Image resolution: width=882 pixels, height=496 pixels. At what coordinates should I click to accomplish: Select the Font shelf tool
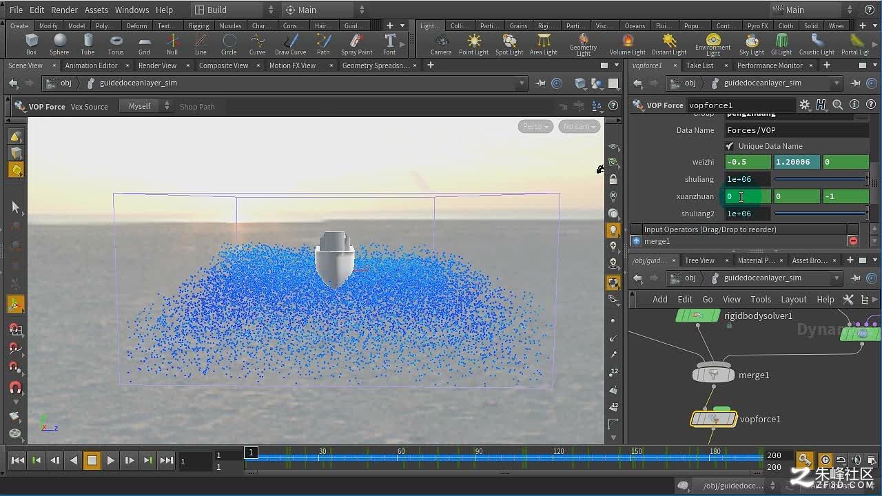(x=389, y=45)
